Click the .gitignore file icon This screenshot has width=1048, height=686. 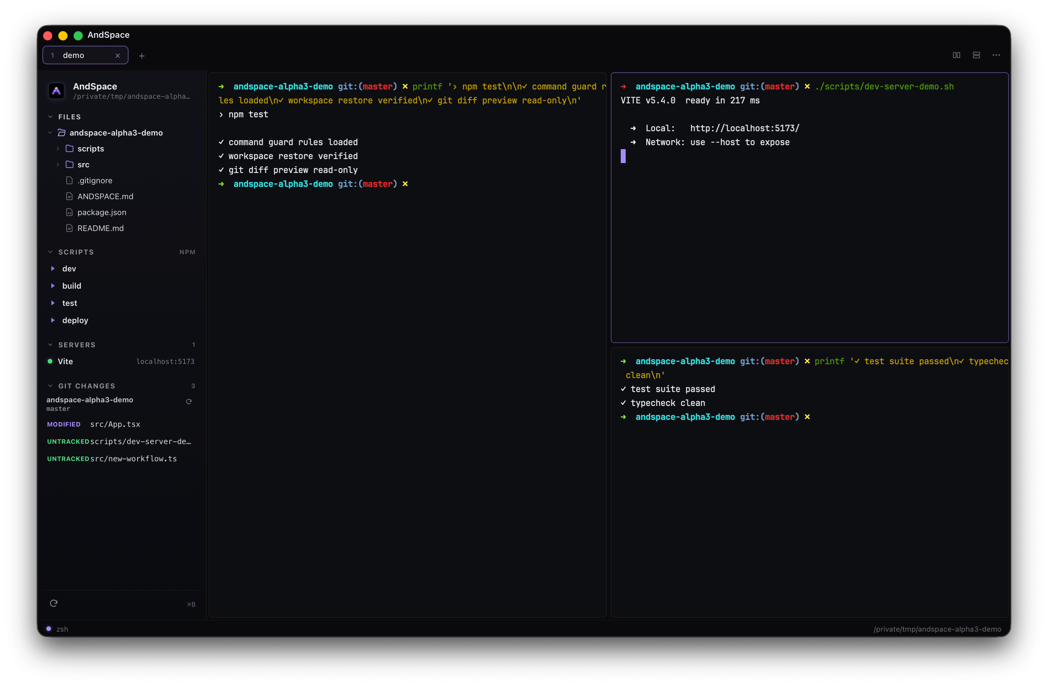(x=69, y=180)
